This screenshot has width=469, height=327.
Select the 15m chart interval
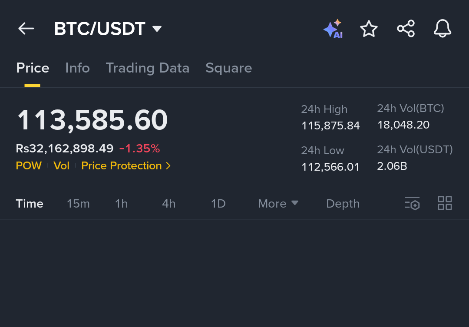tap(78, 204)
